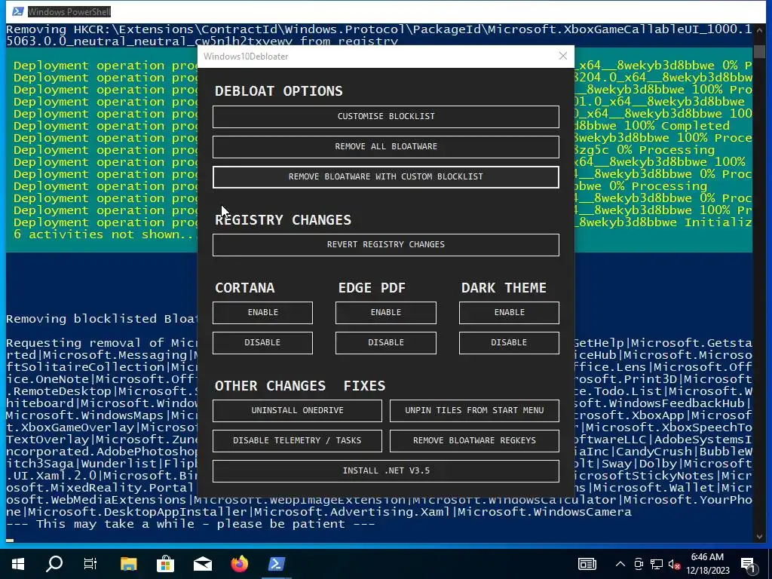The width and height of the screenshot is (772, 579).
Task: Click Revert Registry Changes
Action: pyautogui.click(x=385, y=245)
